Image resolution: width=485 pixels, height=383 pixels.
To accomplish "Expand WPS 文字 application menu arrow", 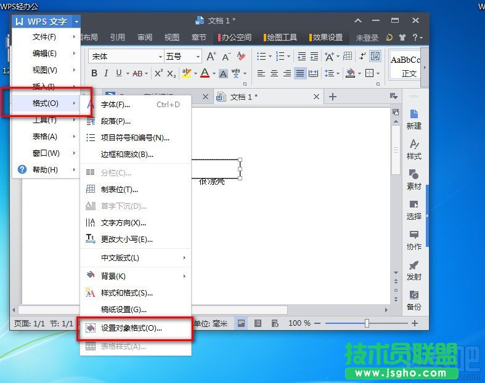I will [76, 22].
